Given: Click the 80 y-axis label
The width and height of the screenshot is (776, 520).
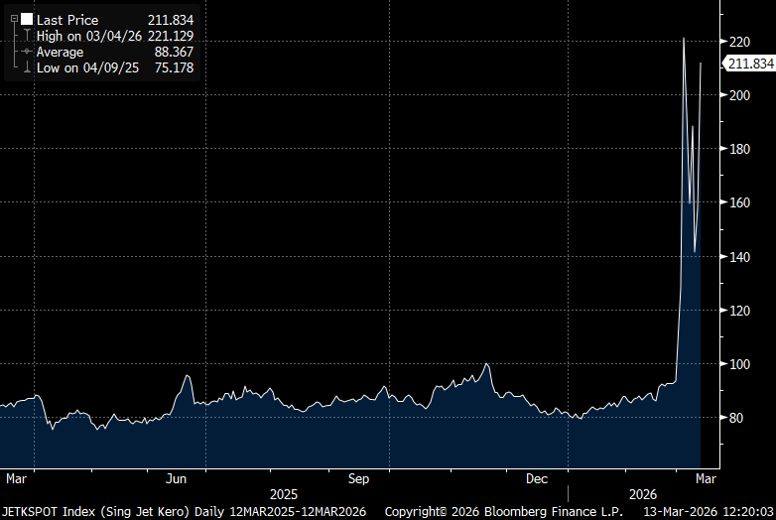Looking at the screenshot, I should (x=736, y=418).
